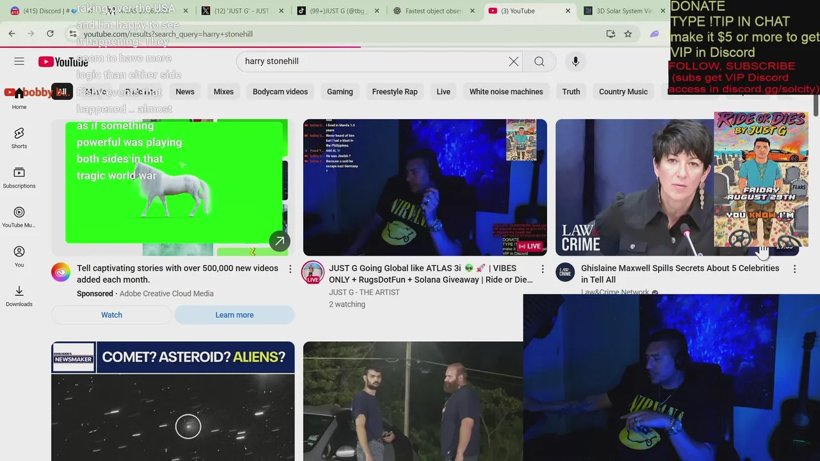Screen dimensions: 820x461
Task: Open the JUST G - THE ARTIST channel link
Action: [x=364, y=293]
